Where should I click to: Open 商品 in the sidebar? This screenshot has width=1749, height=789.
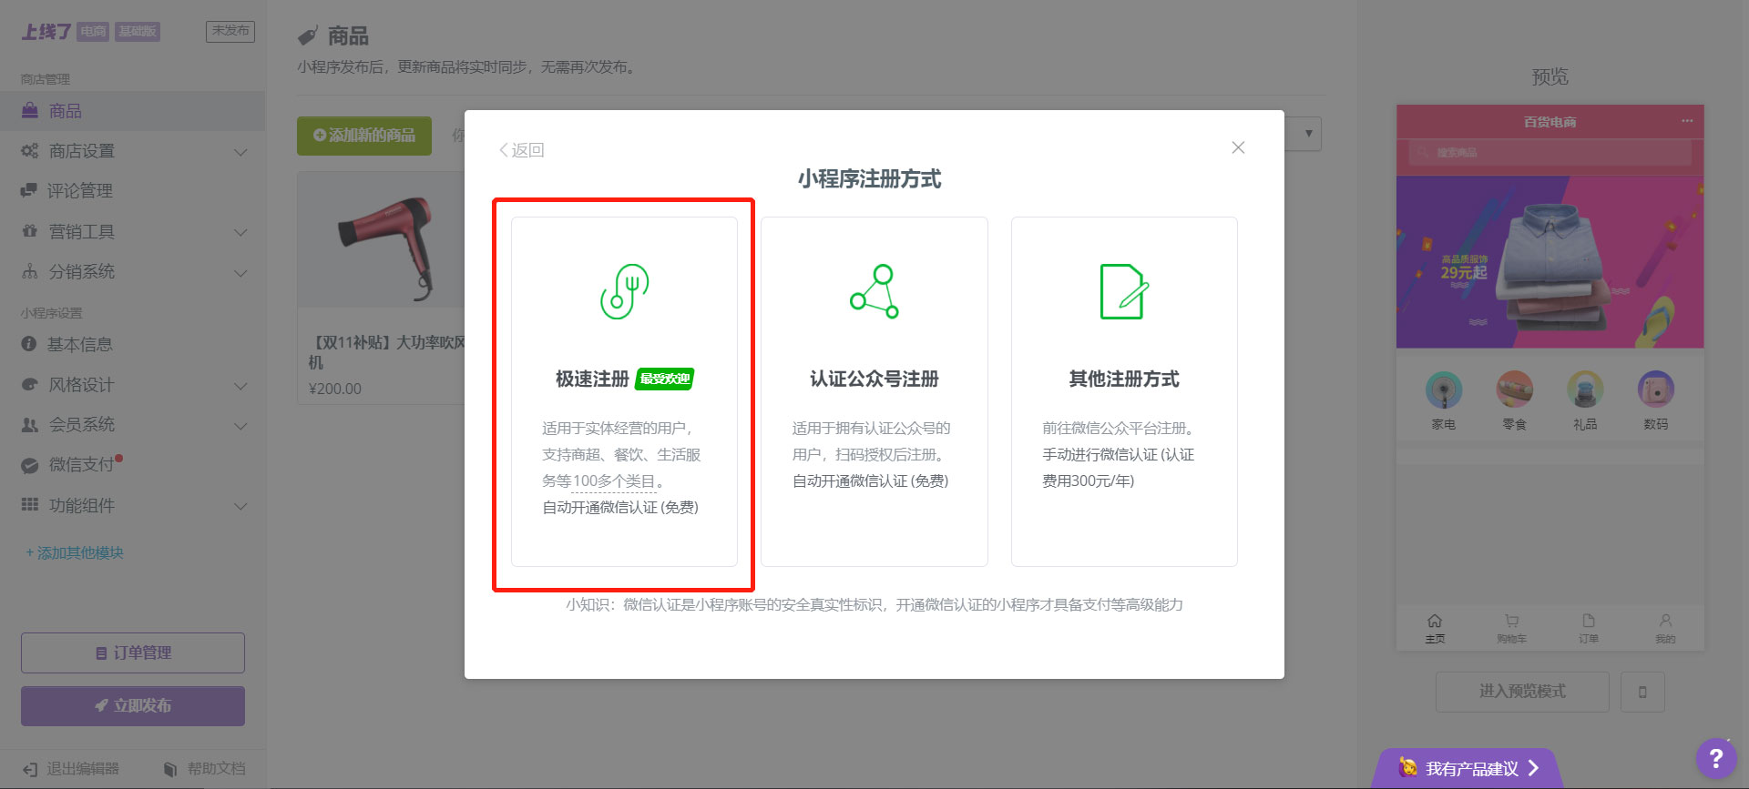pos(132,111)
